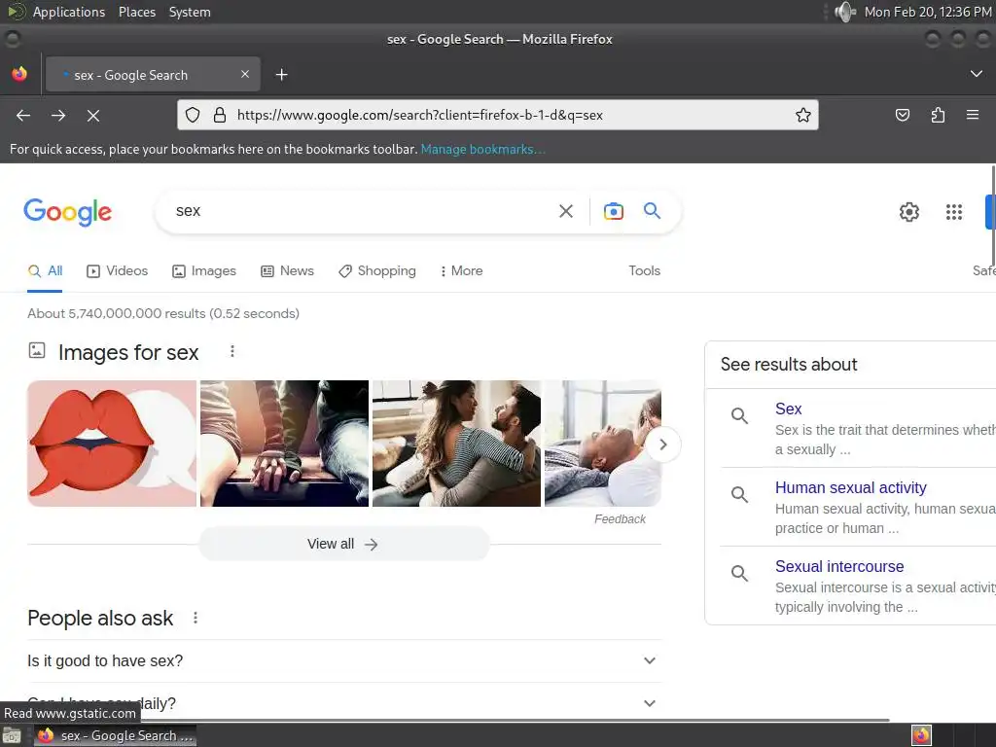Open the Places menu
Image resolution: width=996 pixels, height=747 pixels.
pyautogui.click(x=137, y=12)
